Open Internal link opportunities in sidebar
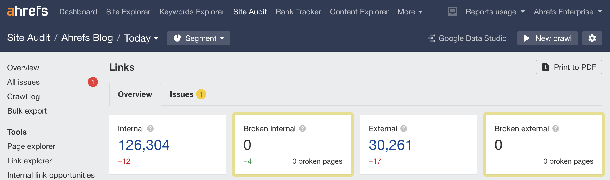Screen dimensions: 610x180 pyautogui.click(x=51, y=175)
